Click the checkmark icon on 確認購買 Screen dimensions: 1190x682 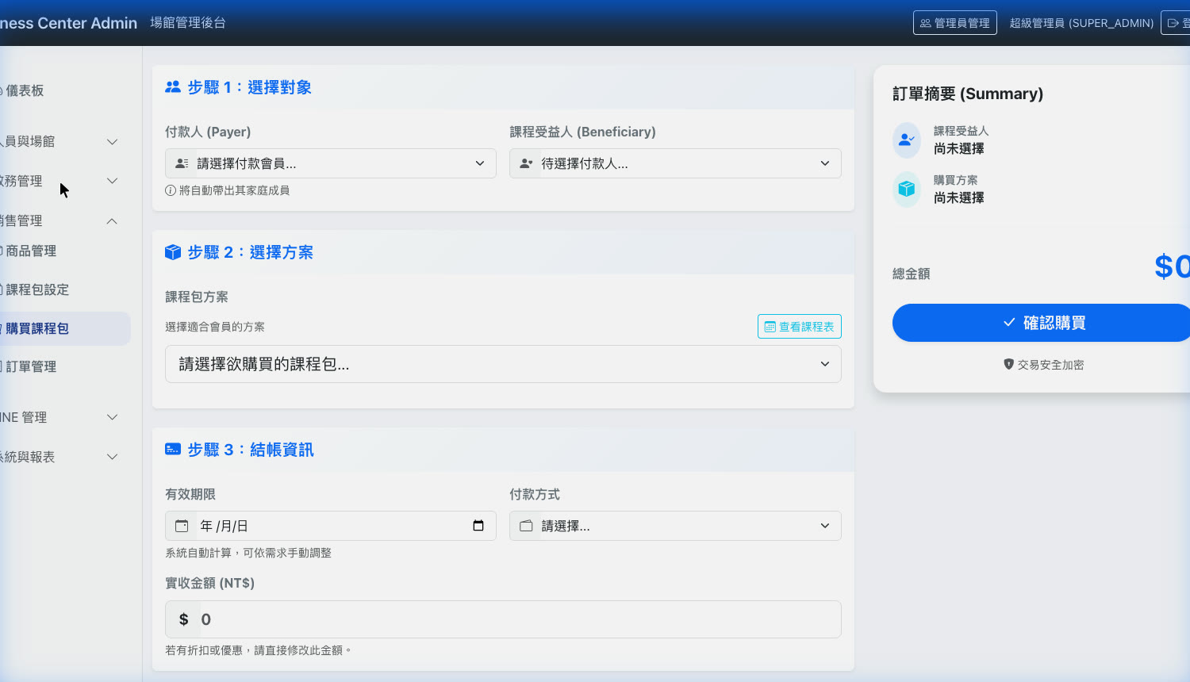tap(1009, 323)
